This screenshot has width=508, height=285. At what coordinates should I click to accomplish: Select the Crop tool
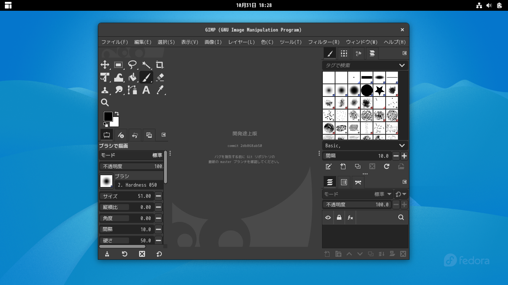point(160,65)
